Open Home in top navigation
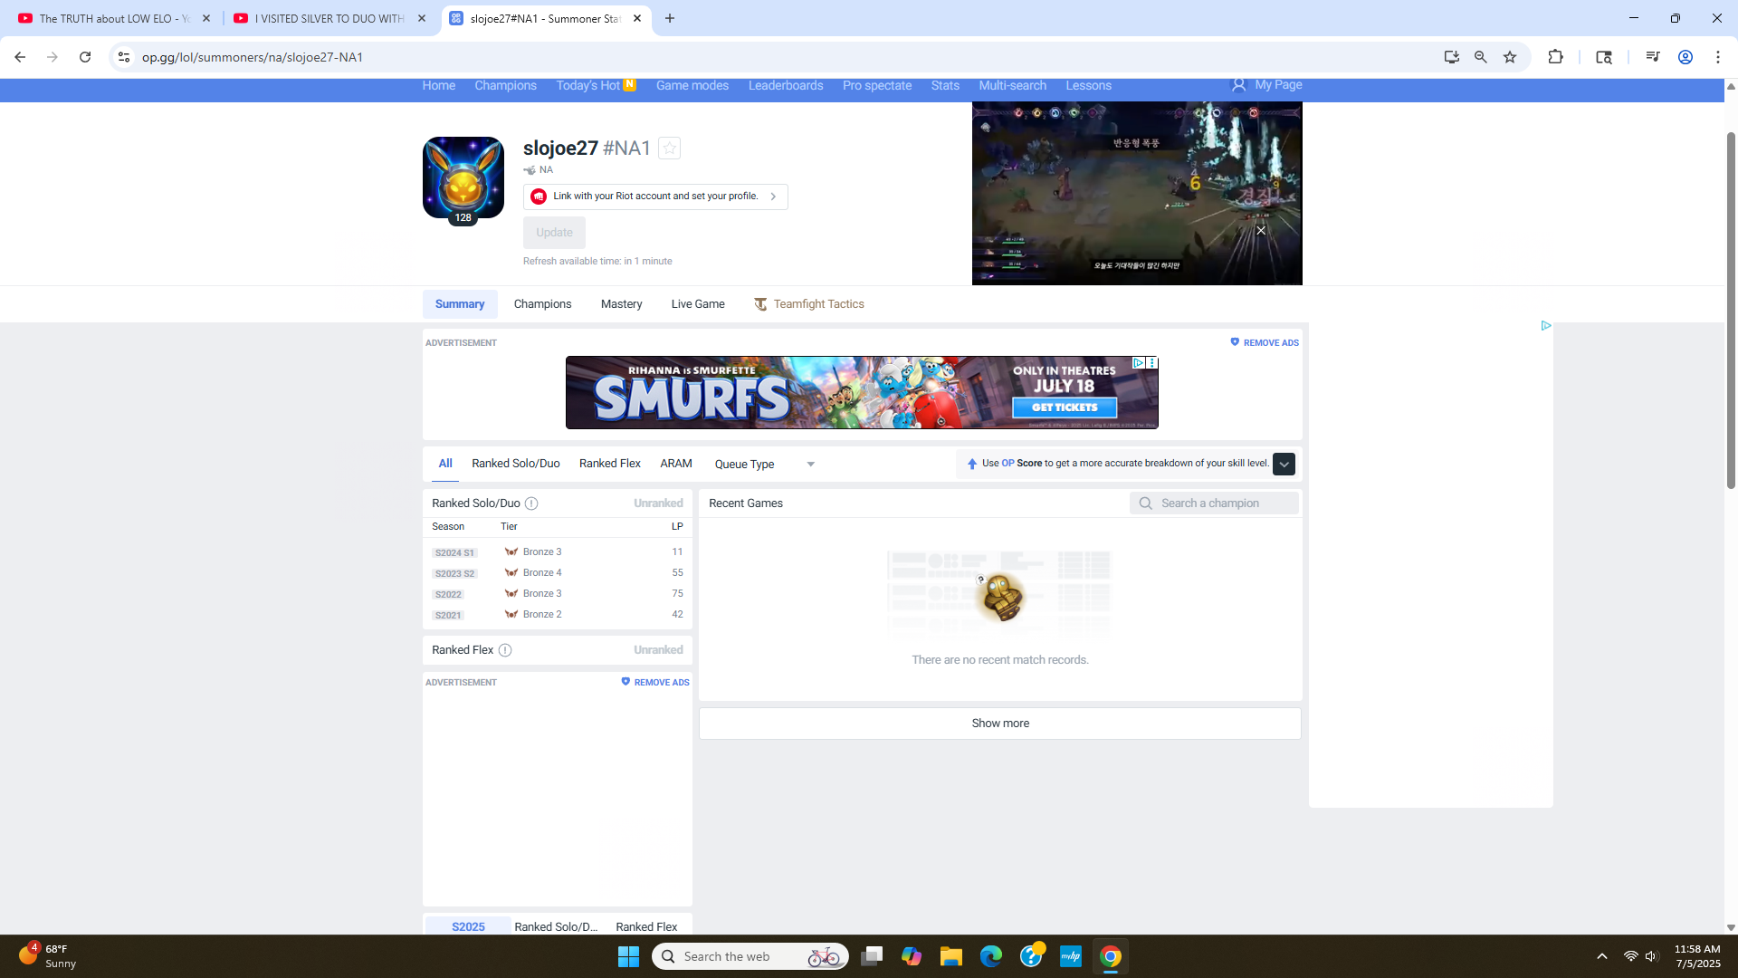The width and height of the screenshot is (1738, 978). click(x=439, y=85)
